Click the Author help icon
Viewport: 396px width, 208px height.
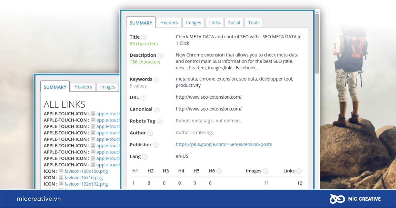pyautogui.click(x=150, y=133)
